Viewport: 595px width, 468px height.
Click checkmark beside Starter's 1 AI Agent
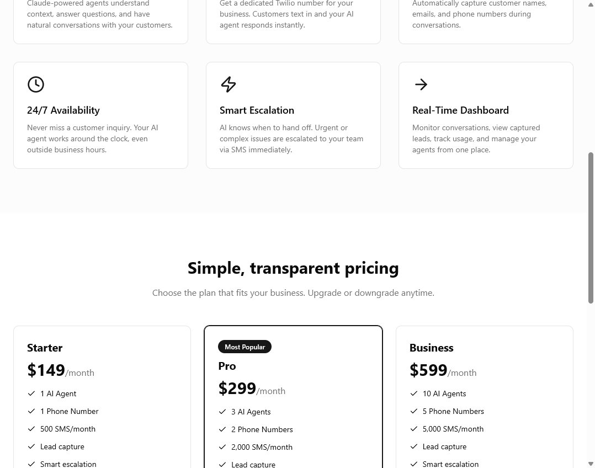tap(31, 393)
